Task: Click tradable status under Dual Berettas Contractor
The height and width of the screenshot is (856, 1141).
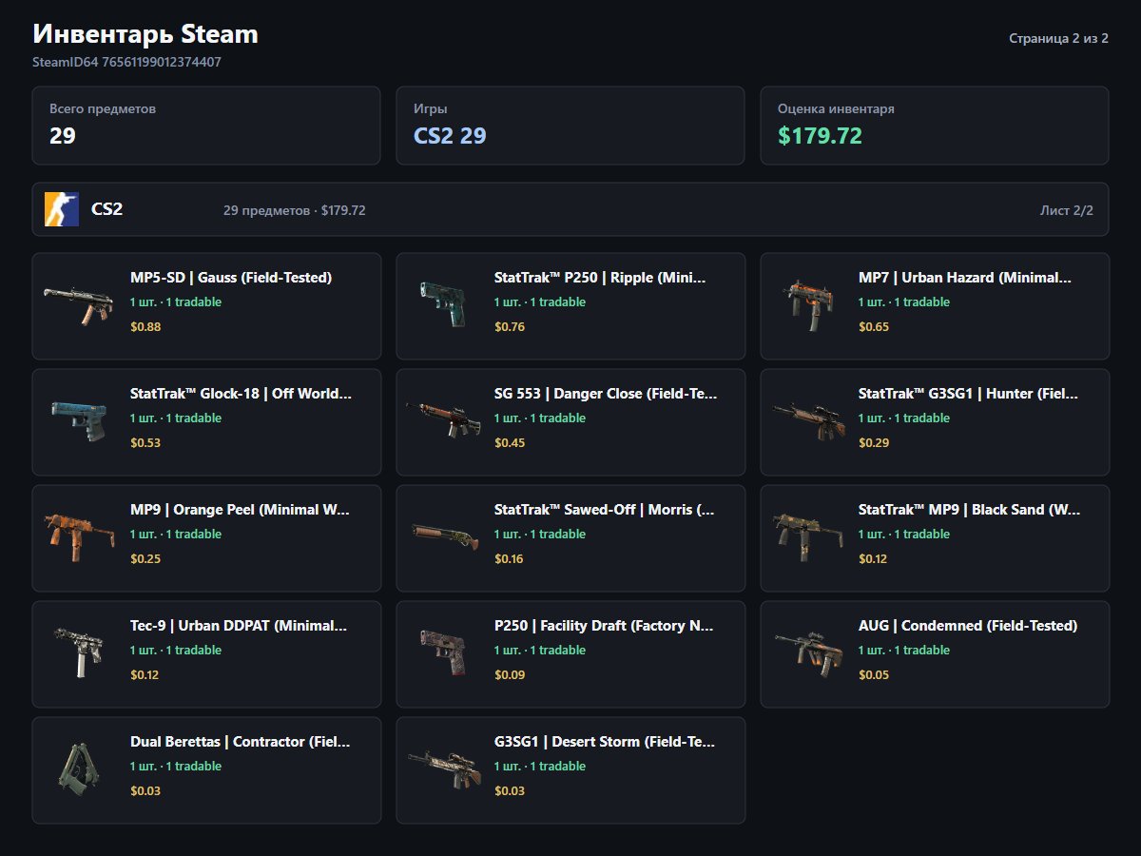Action: [176, 767]
